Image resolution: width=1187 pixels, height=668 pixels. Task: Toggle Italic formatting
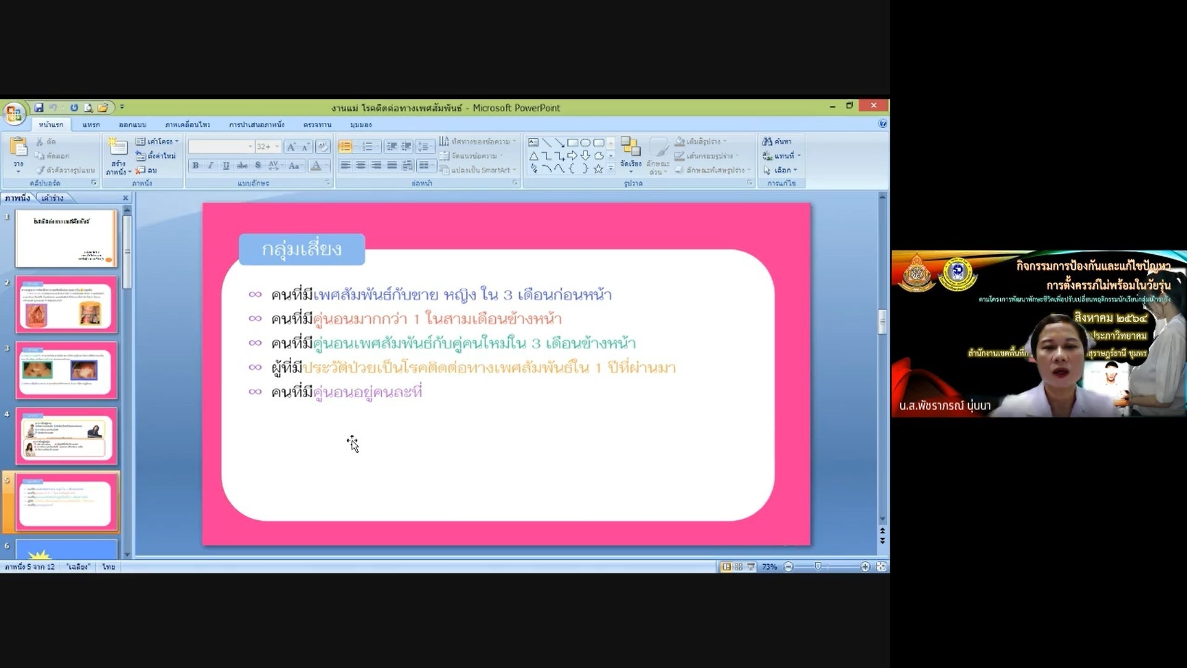click(210, 165)
